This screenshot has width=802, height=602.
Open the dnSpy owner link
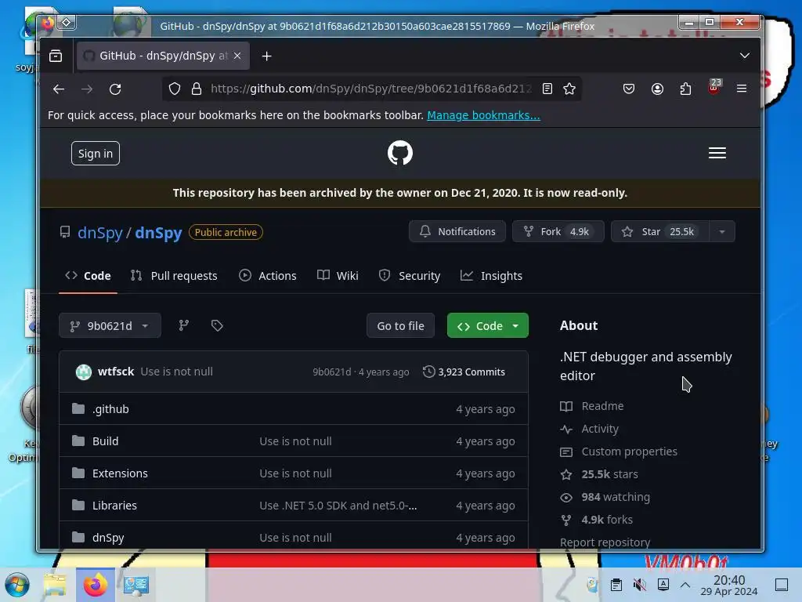pyautogui.click(x=99, y=232)
